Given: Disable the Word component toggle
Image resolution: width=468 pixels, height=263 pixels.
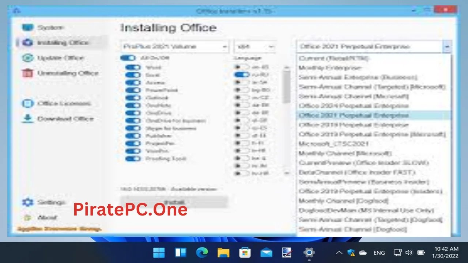Looking at the screenshot, I should click(x=133, y=68).
